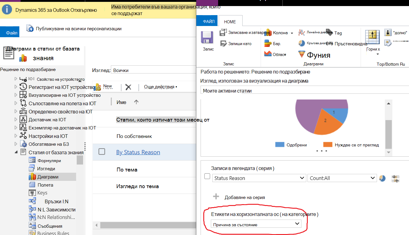
Task: Click the view name field Моите активни статии
Action: (304, 90)
